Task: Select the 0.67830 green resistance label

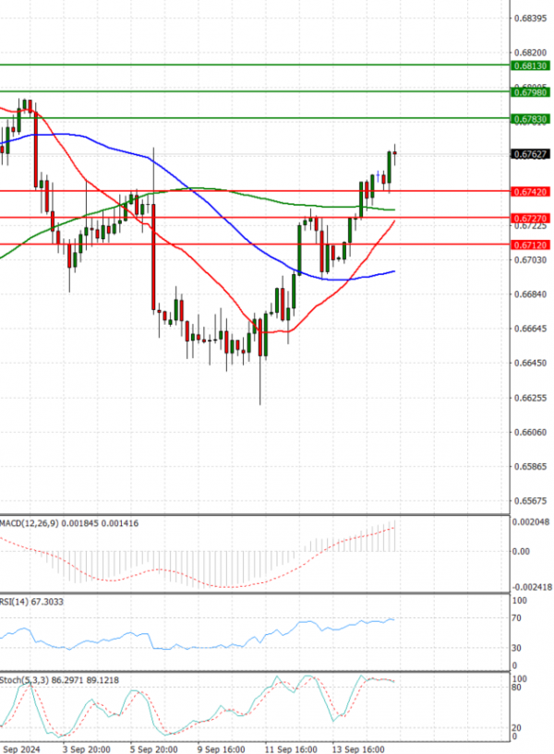Action: point(530,119)
